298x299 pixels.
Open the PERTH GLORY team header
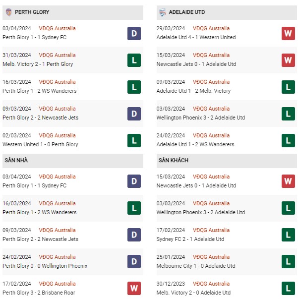point(73,12)
